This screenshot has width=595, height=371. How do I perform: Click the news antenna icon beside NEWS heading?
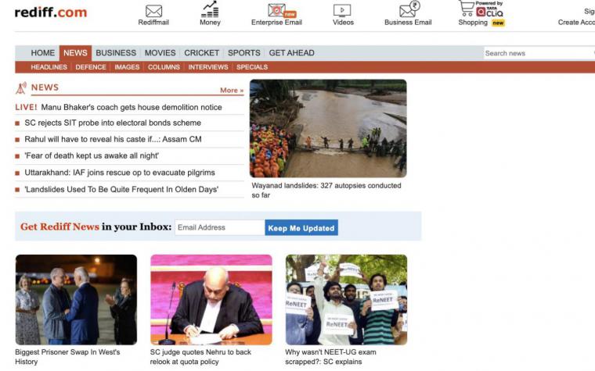pyautogui.click(x=21, y=87)
